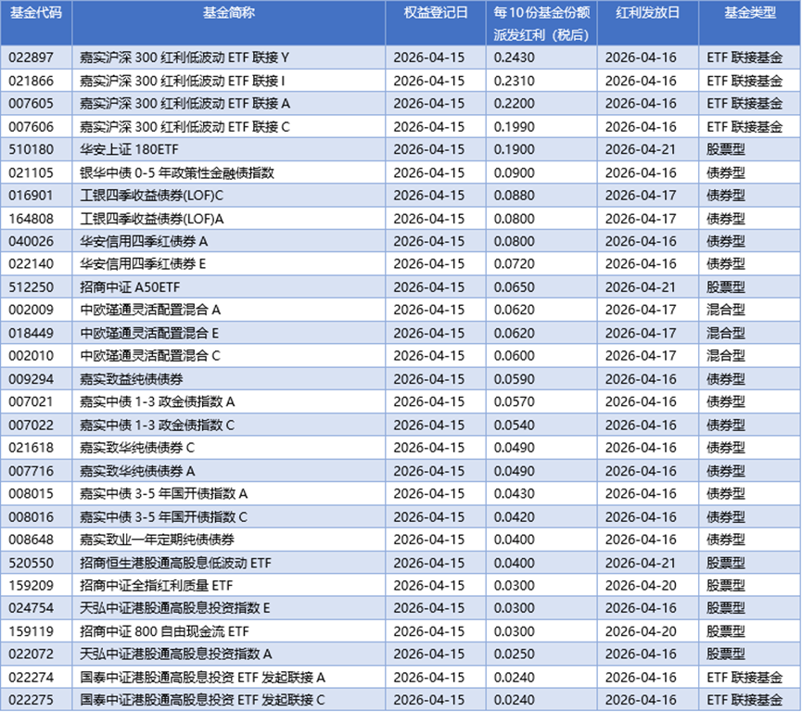Click fund name 嘉实致业一年定期纯债债券
The height and width of the screenshot is (712, 802).
pyautogui.click(x=157, y=540)
